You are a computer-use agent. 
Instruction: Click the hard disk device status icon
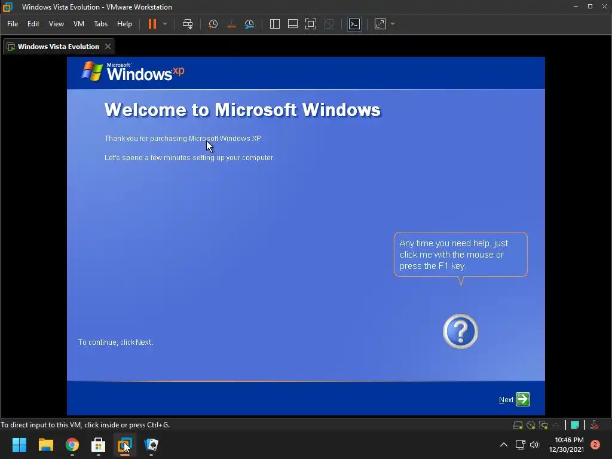pyautogui.click(x=518, y=425)
